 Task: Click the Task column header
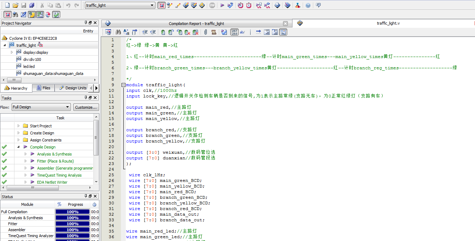(60, 118)
